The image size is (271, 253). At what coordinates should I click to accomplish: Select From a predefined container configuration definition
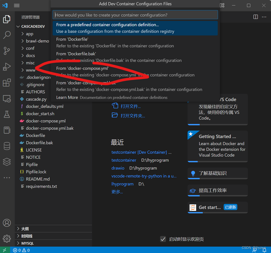coord(135,28)
